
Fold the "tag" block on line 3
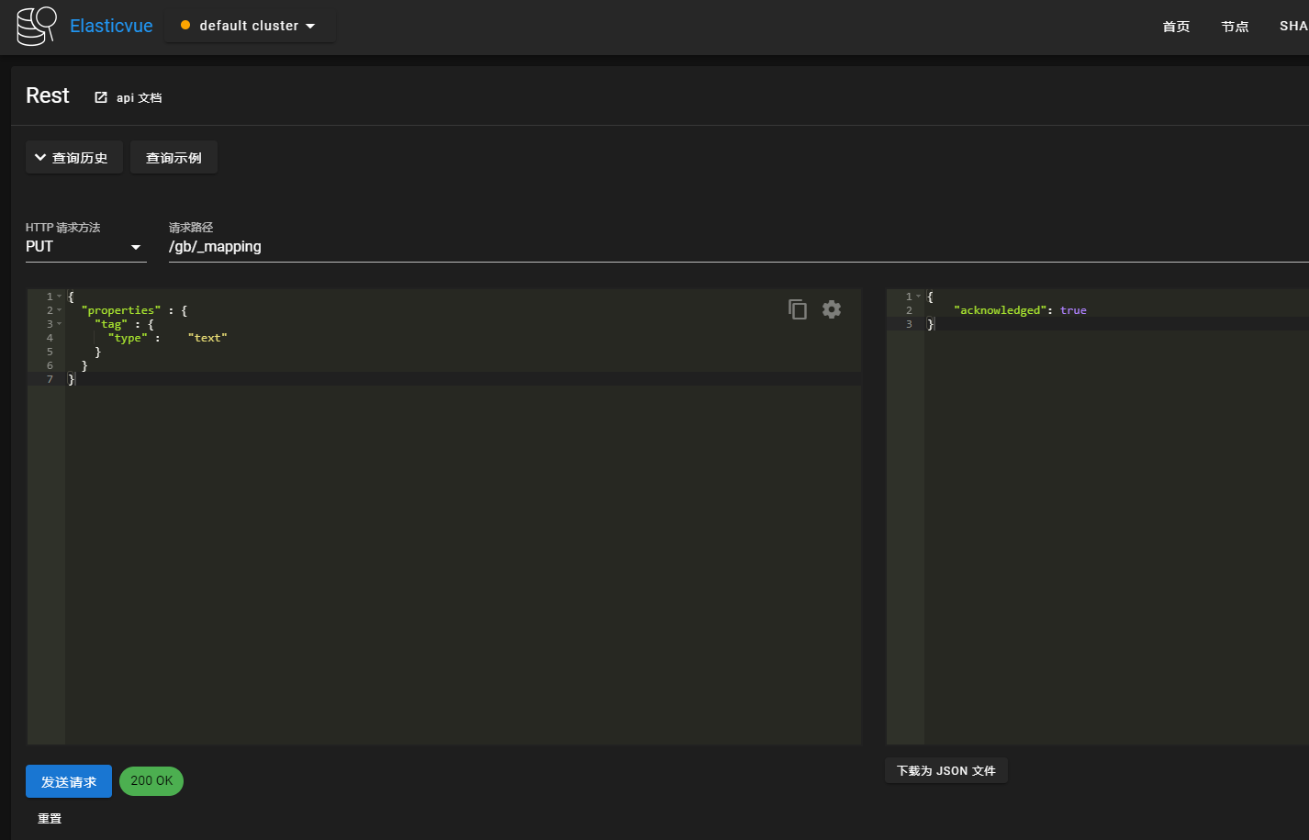pyautogui.click(x=60, y=324)
